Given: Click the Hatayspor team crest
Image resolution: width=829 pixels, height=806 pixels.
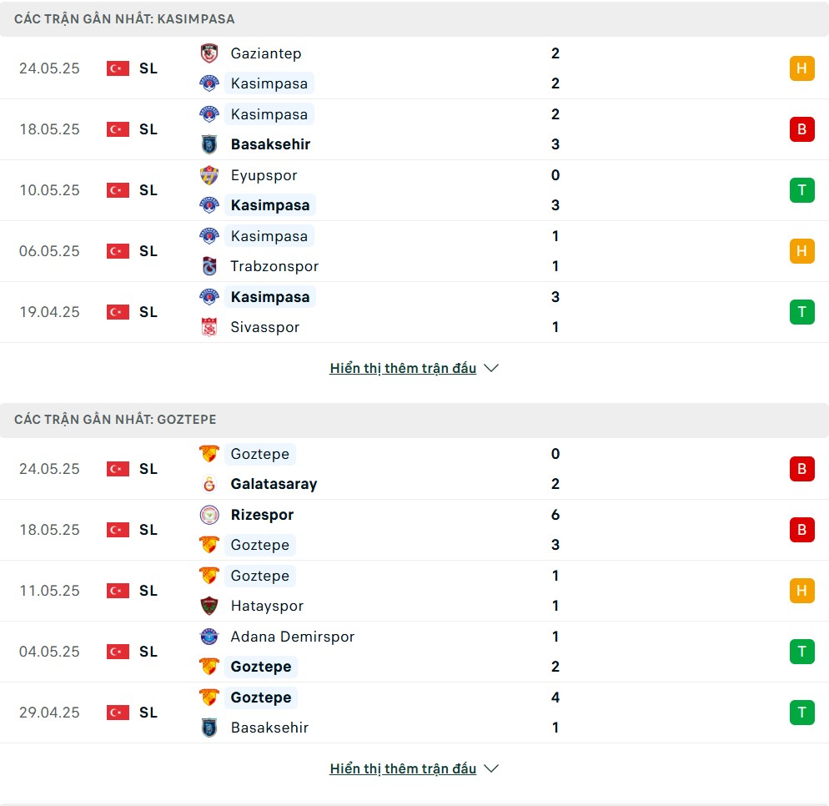Looking at the screenshot, I should point(209,606).
